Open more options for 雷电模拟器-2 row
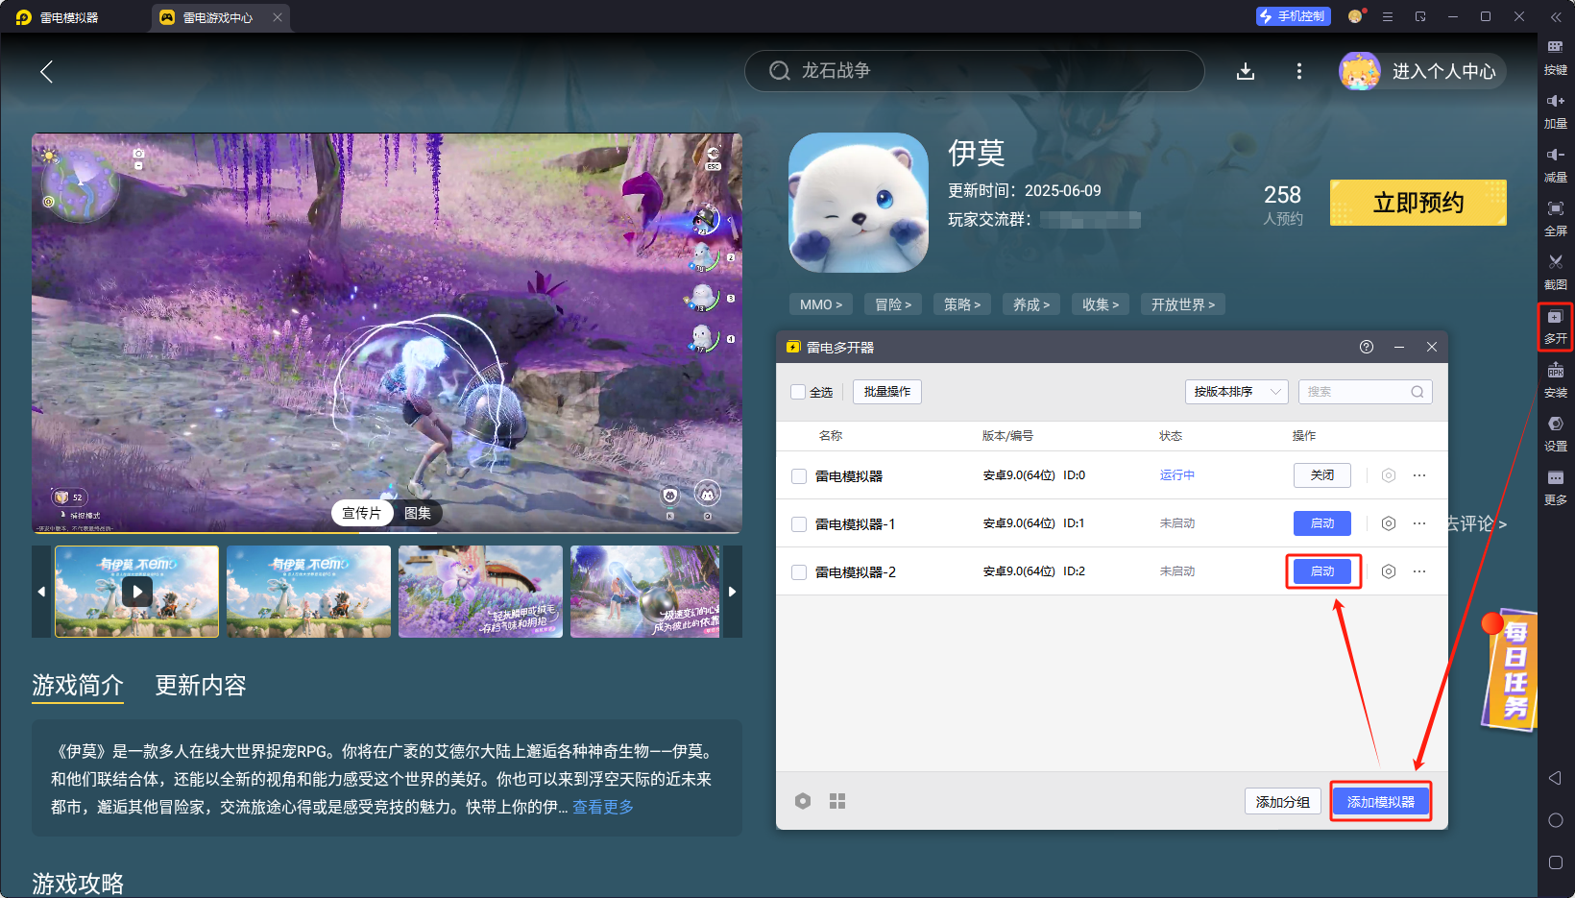Screen dimensions: 1575x898 pos(1419,571)
